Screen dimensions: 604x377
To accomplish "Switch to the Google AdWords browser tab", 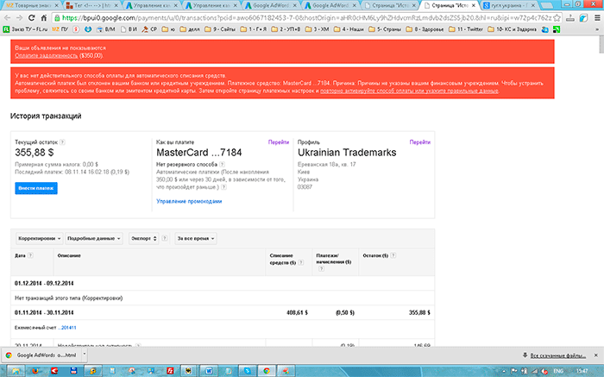I will tap(264, 4).
